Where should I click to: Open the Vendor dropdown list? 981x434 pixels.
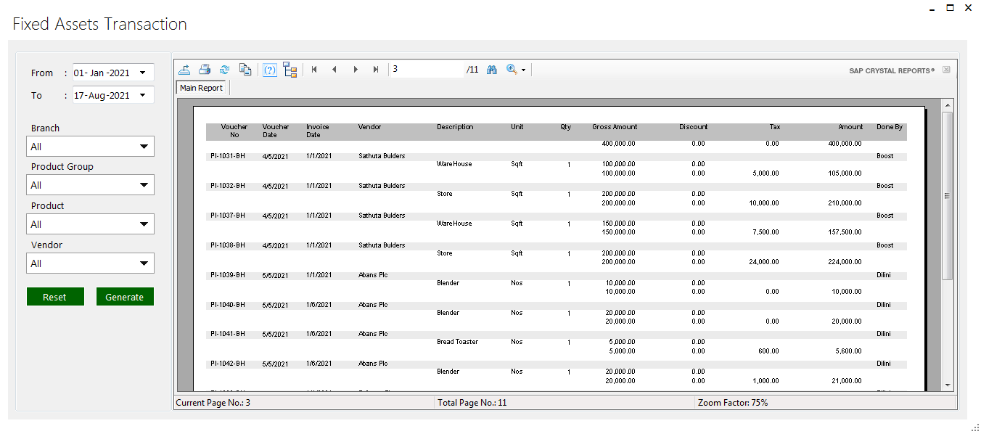coord(144,263)
